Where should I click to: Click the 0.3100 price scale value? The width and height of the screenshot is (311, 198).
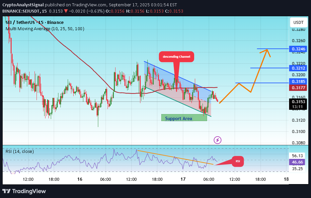tap(298, 132)
